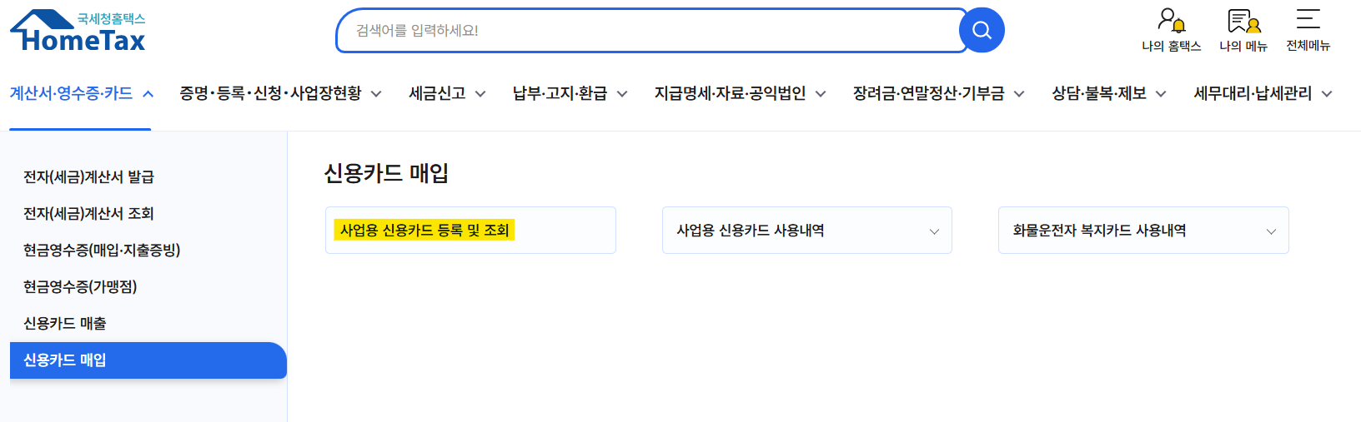Select 신용카드 매출 in sidebar
This screenshot has width=1361, height=422.
click(x=65, y=323)
